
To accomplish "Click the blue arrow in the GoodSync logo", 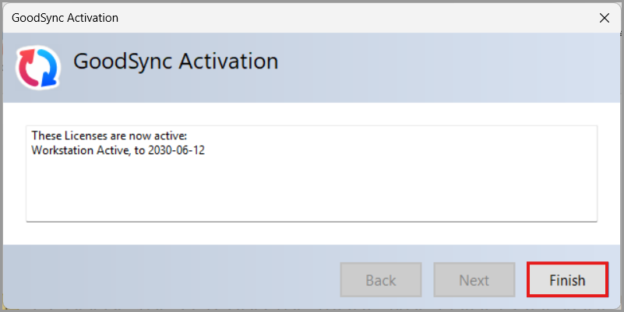I will (x=48, y=68).
